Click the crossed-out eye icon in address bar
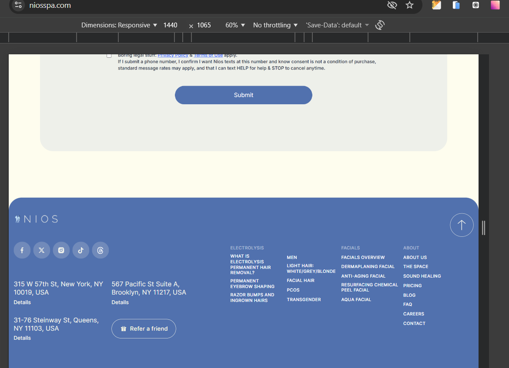509x368 pixels. click(x=392, y=5)
